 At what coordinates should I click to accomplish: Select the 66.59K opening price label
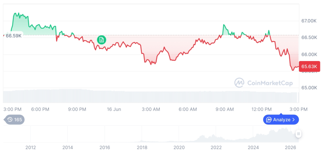(14, 36)
